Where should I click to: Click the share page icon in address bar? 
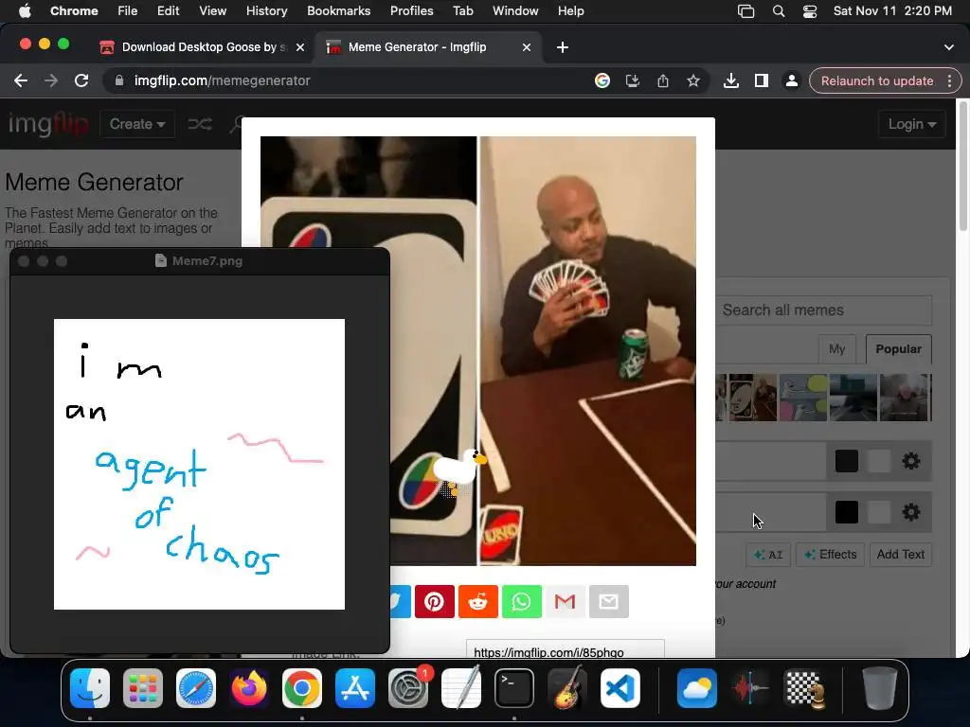(x=662, y=80)
